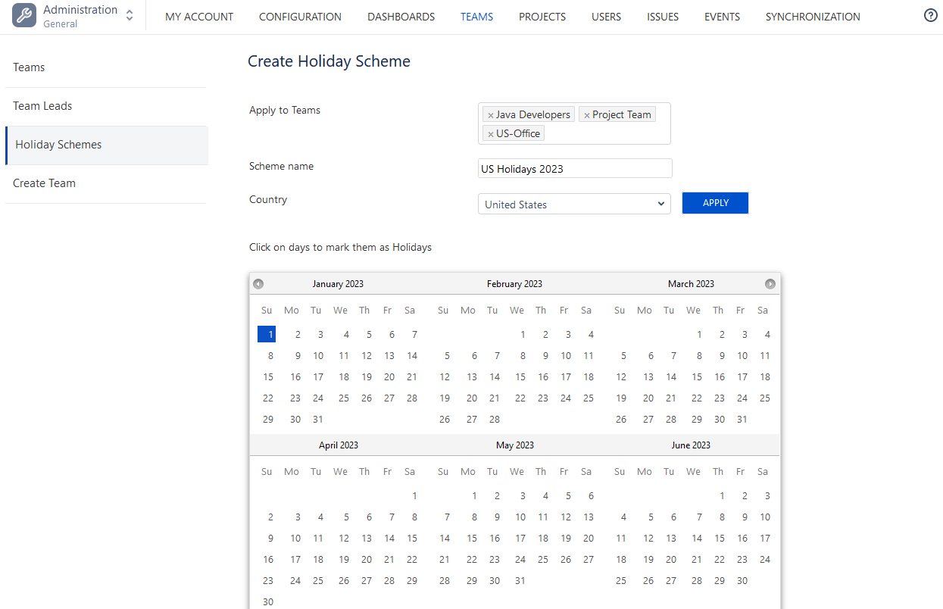Open MY ACCOUNT menu
Viewport: 943px width, 609px height.
[199, 17]
